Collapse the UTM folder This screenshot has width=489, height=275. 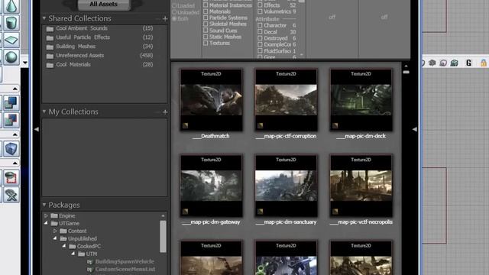click(73, 254)
